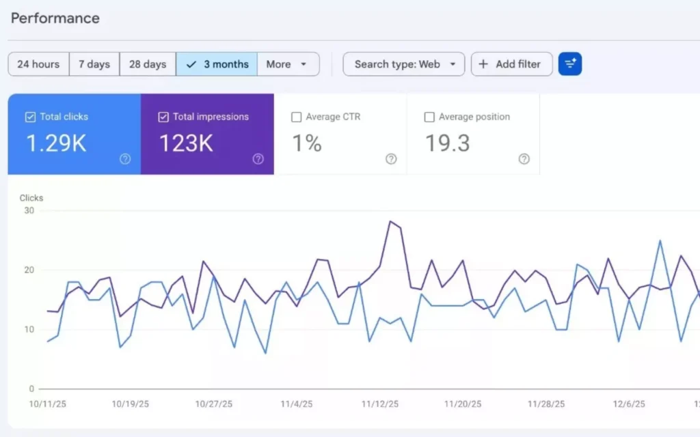Open the caret arrow beside Search type
700x437 pixels.
pyautogui.click(x=453, y=64)
